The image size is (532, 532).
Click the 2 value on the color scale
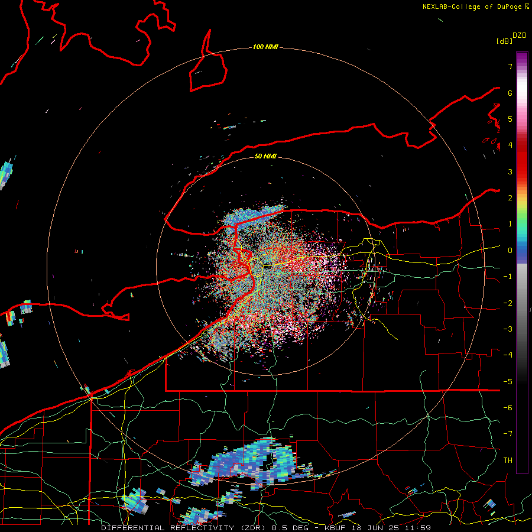click(x=510, y=198)
